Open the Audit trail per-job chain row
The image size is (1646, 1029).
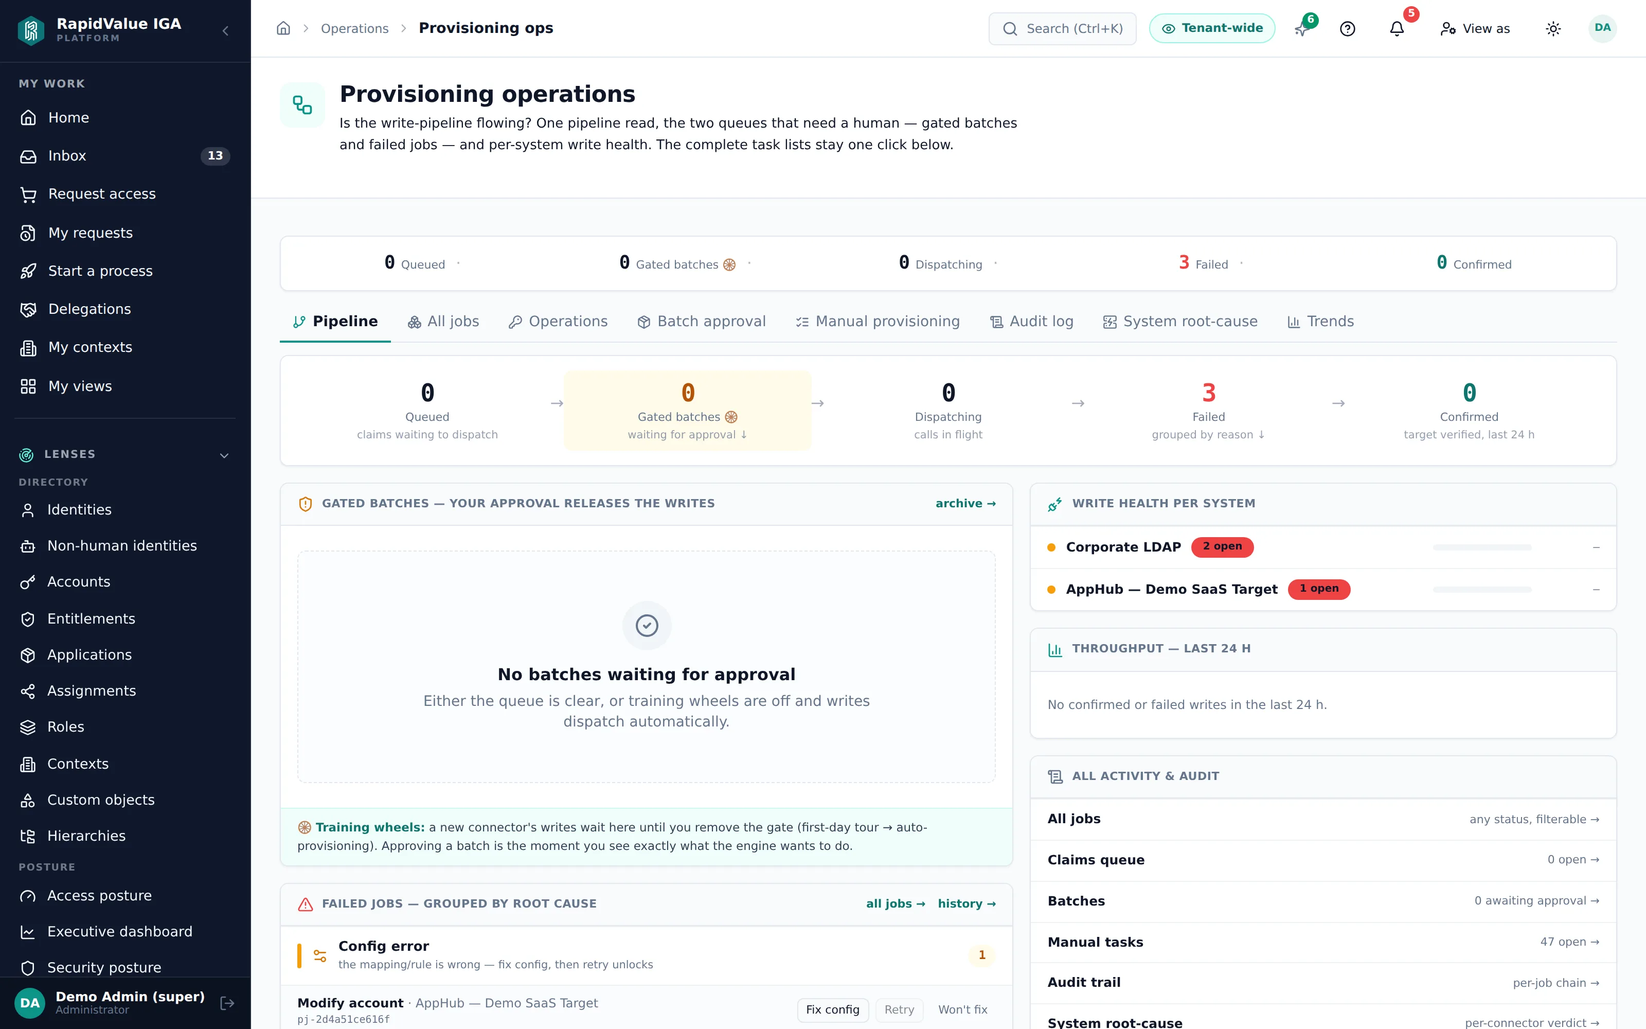click(1323, 983)
